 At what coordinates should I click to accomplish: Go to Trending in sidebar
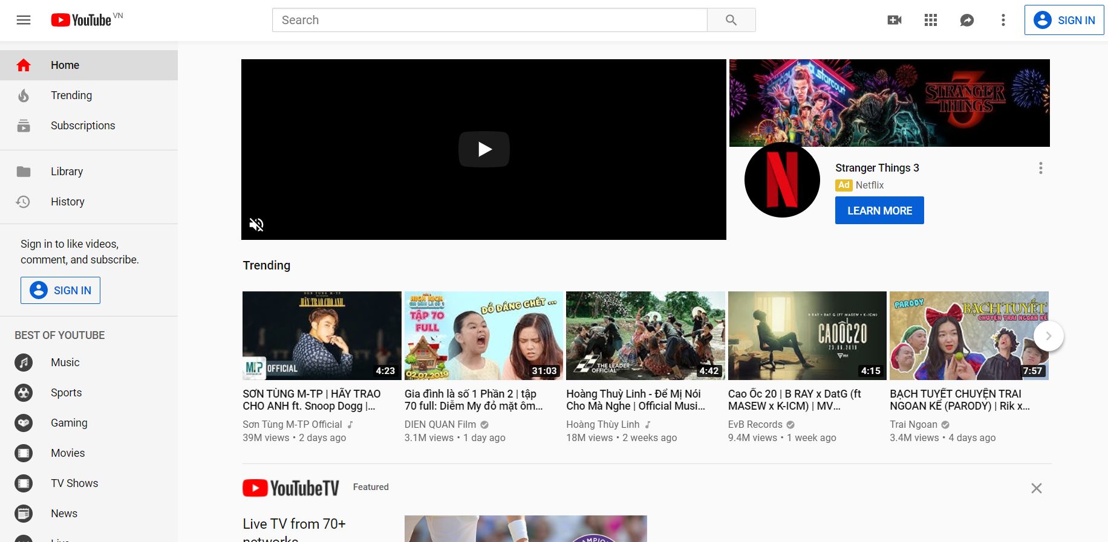[x=71, y=95]
